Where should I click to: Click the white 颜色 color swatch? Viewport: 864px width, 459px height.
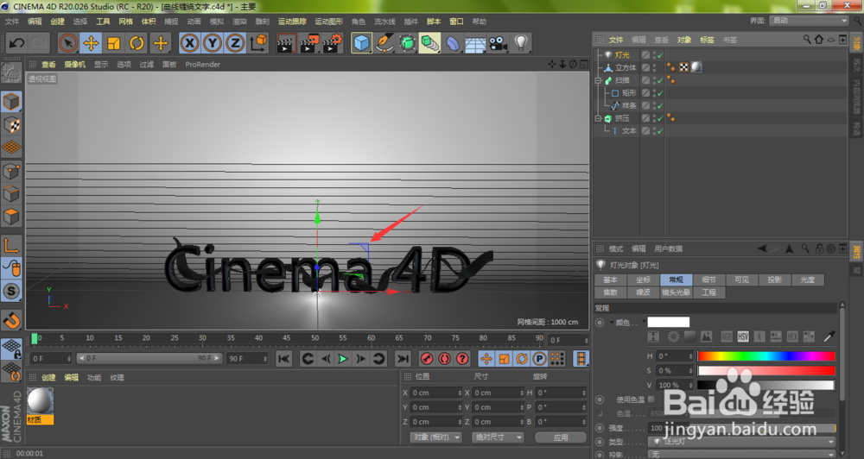click(x=668, y=323)
